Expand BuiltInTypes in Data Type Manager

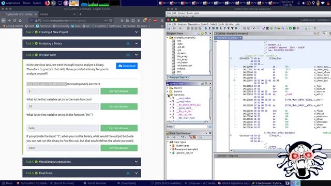click(x=171, y=146)
